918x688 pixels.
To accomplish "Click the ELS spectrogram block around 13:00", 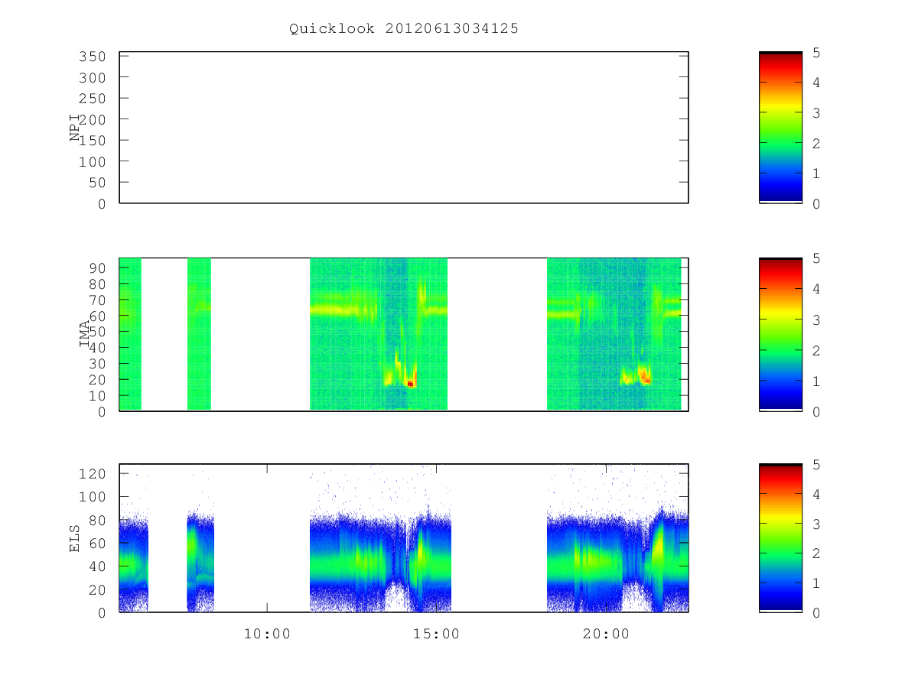I will [380, 563].
